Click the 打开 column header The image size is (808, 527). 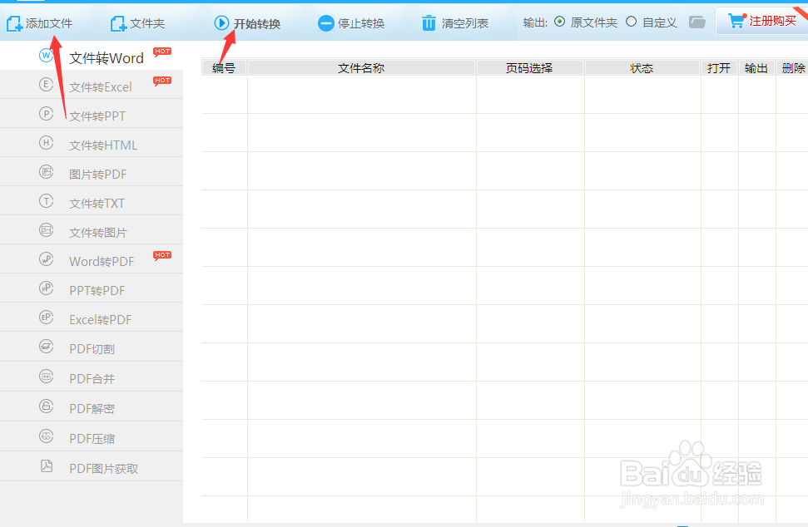point(719,68)
